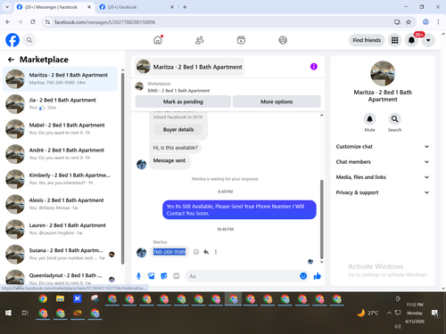Open the account dropdown arrow
Viewport: 446px width, 334px height.
pyautogui.click(x=428, y=40)
